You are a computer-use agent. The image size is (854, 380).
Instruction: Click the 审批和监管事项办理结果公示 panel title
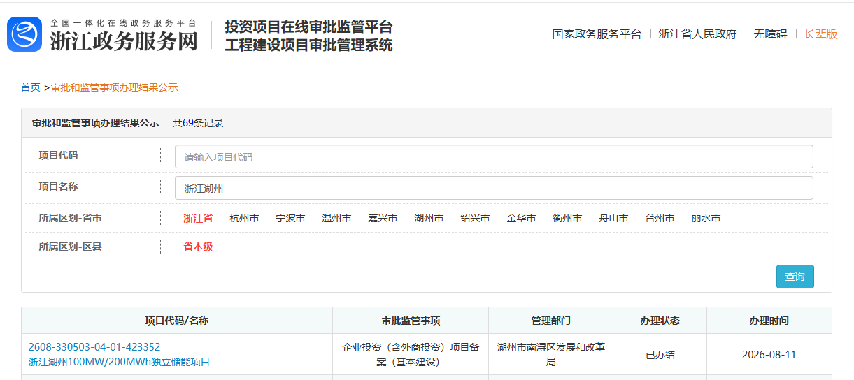(96, 123)
